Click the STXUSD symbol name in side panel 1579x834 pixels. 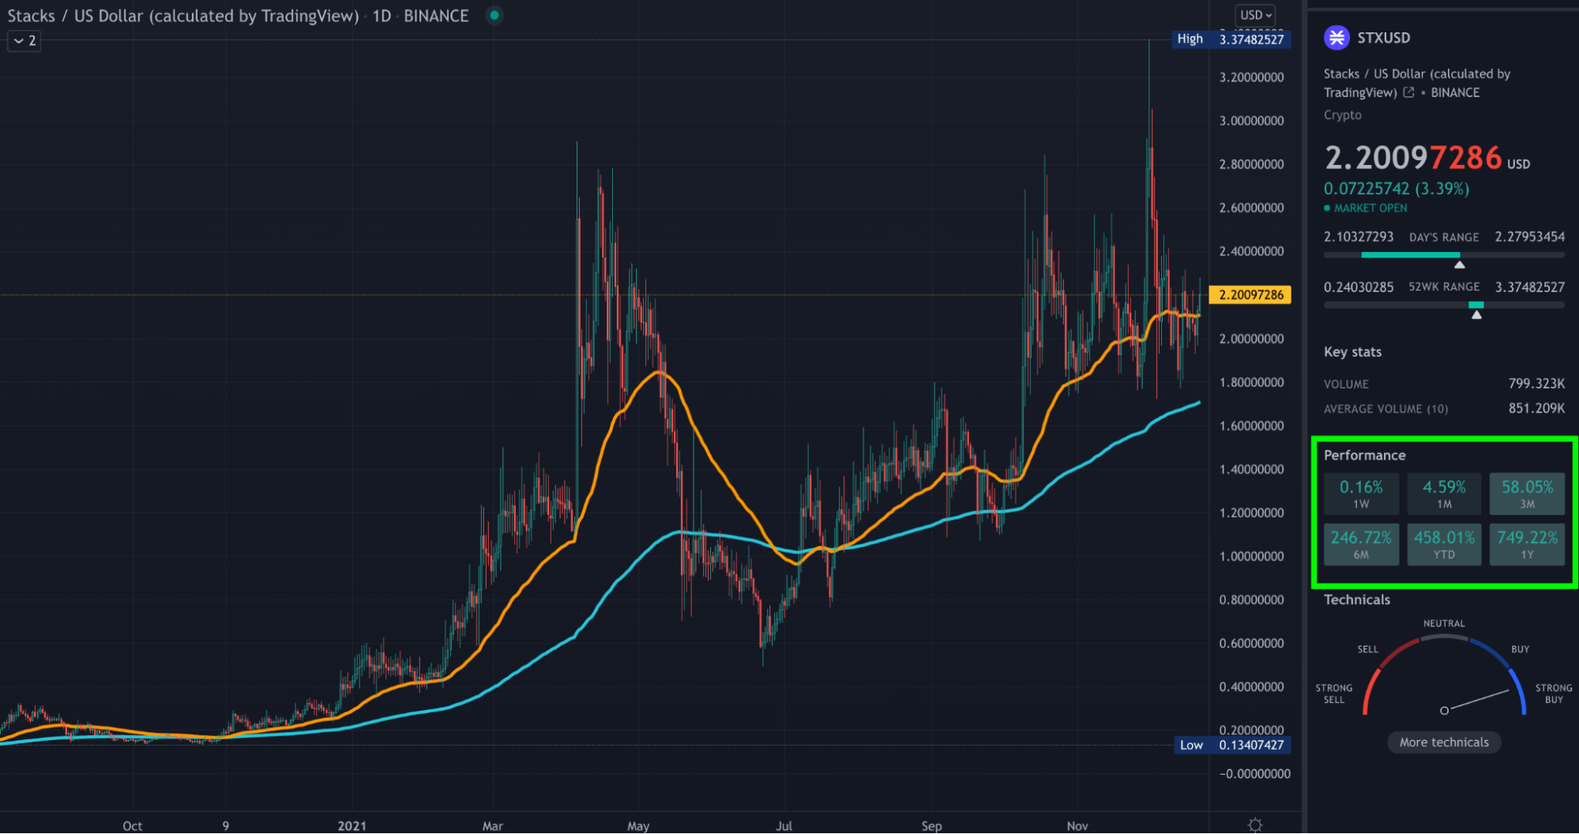(1383, 38)
